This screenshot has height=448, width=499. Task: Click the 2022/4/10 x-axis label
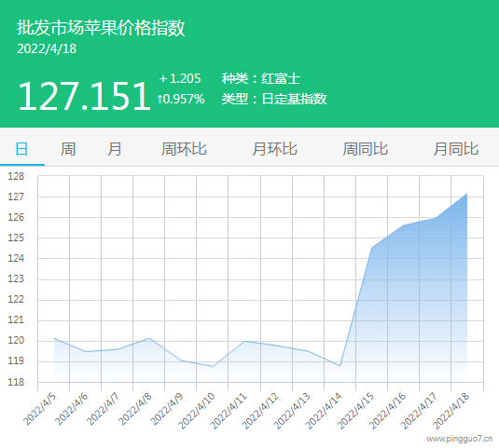197,411
